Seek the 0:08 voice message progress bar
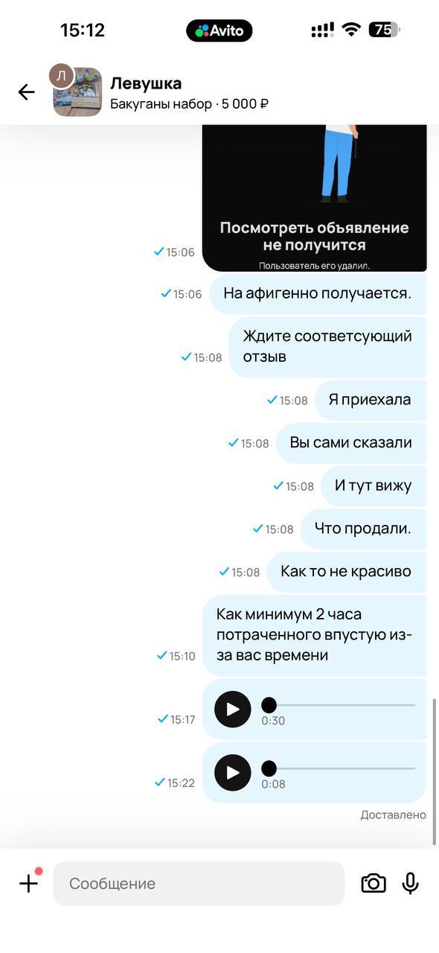 (x=339, y=768)
